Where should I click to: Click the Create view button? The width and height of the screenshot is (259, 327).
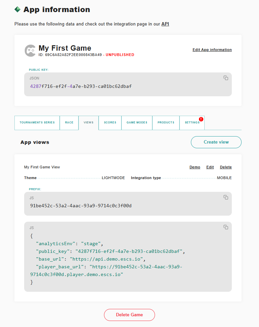click(x=216, y=142)
